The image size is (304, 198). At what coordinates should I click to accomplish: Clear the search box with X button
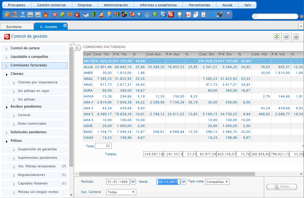tap(302, 16)
